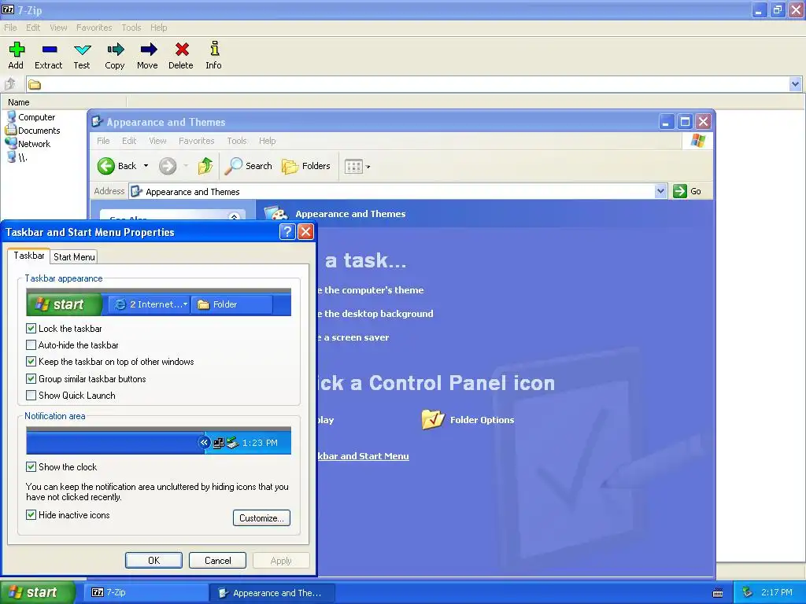The width and height of the screenshot is (806, 604).
Task: Click the desktop background task link
Action: (x=375, y=314)
